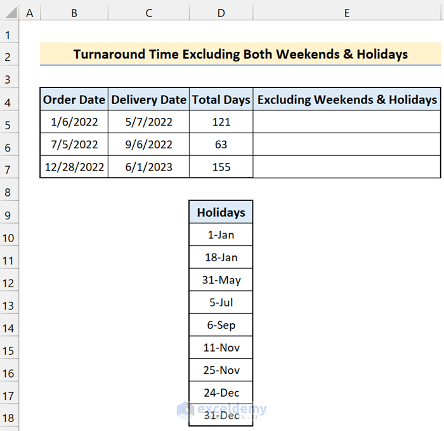The width and height of the screenshot is (444, 431).
Task: Select row 1 header
Action: coord(9,32)
